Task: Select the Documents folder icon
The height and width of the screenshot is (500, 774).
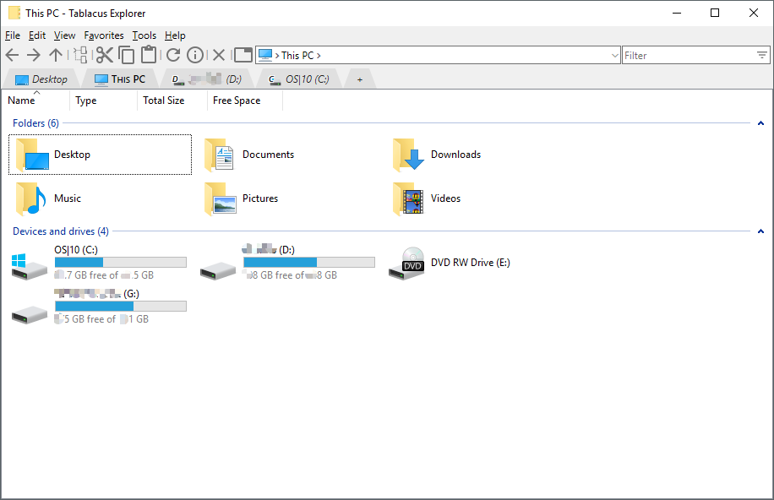Action: pyautogui.click(x=219, y=155)
